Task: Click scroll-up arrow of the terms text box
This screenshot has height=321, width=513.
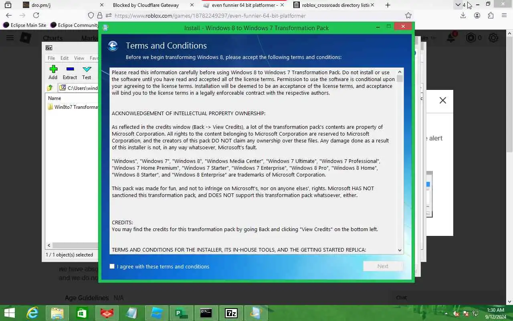Action: click(x=400, y=72)
